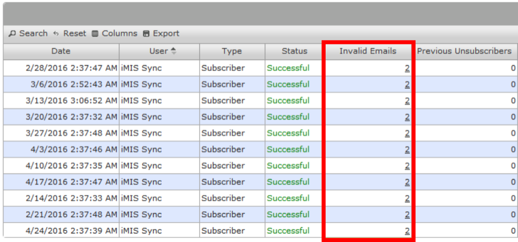Sort by the Date column header
The image size is (518, 242).
pyautogui.click(x=61, y=51)
